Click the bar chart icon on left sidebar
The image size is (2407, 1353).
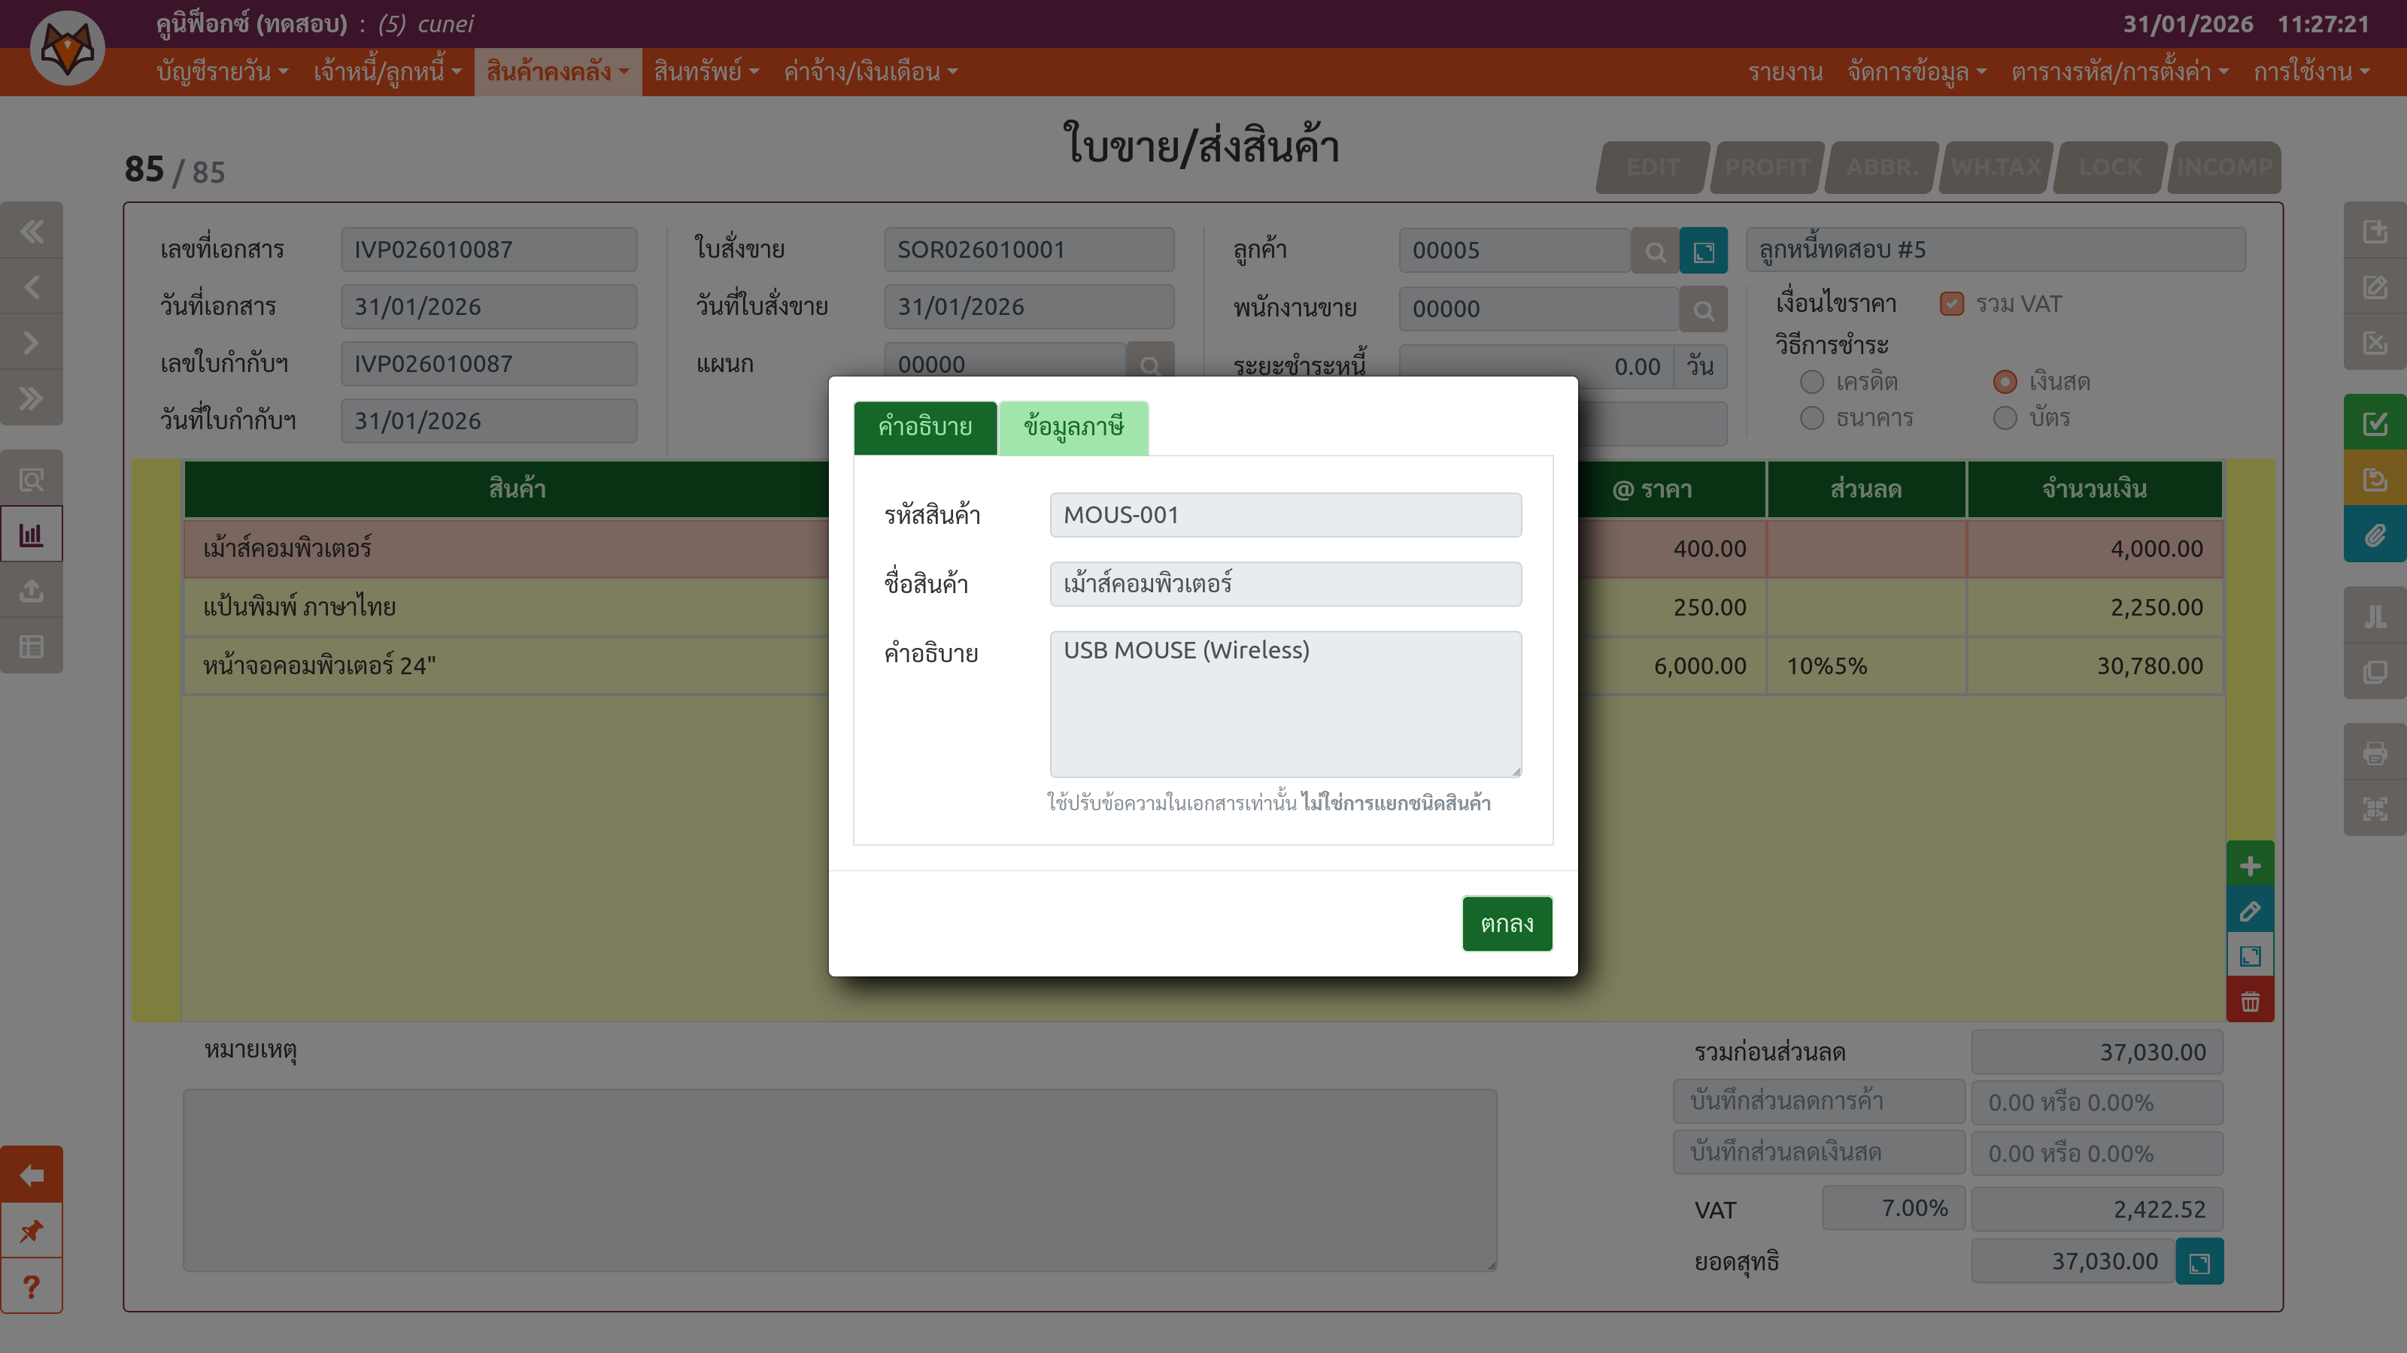tap(32, 535)
